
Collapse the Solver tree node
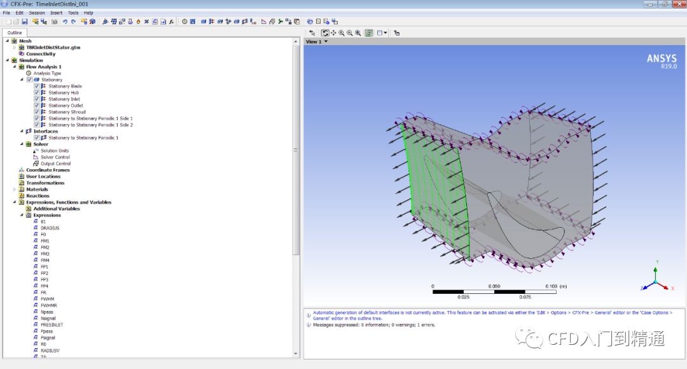tap(22, 144)
